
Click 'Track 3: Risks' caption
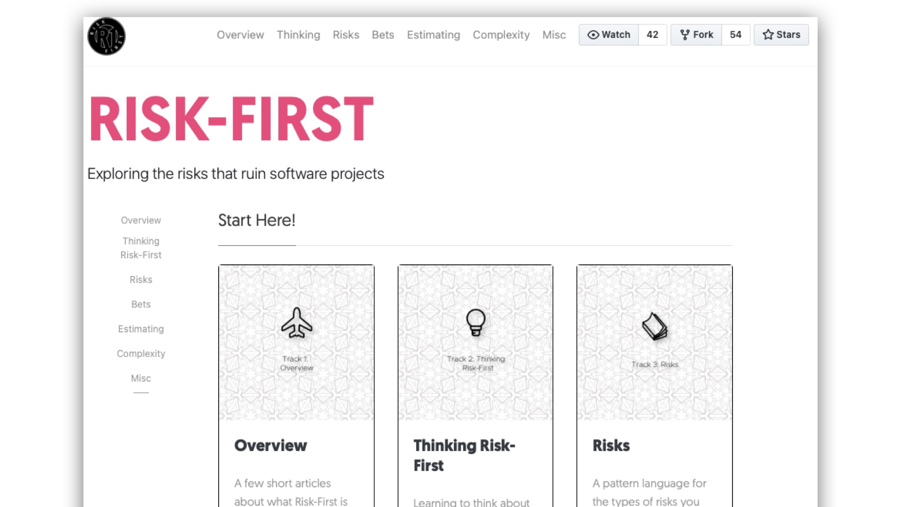pos(655,364)
